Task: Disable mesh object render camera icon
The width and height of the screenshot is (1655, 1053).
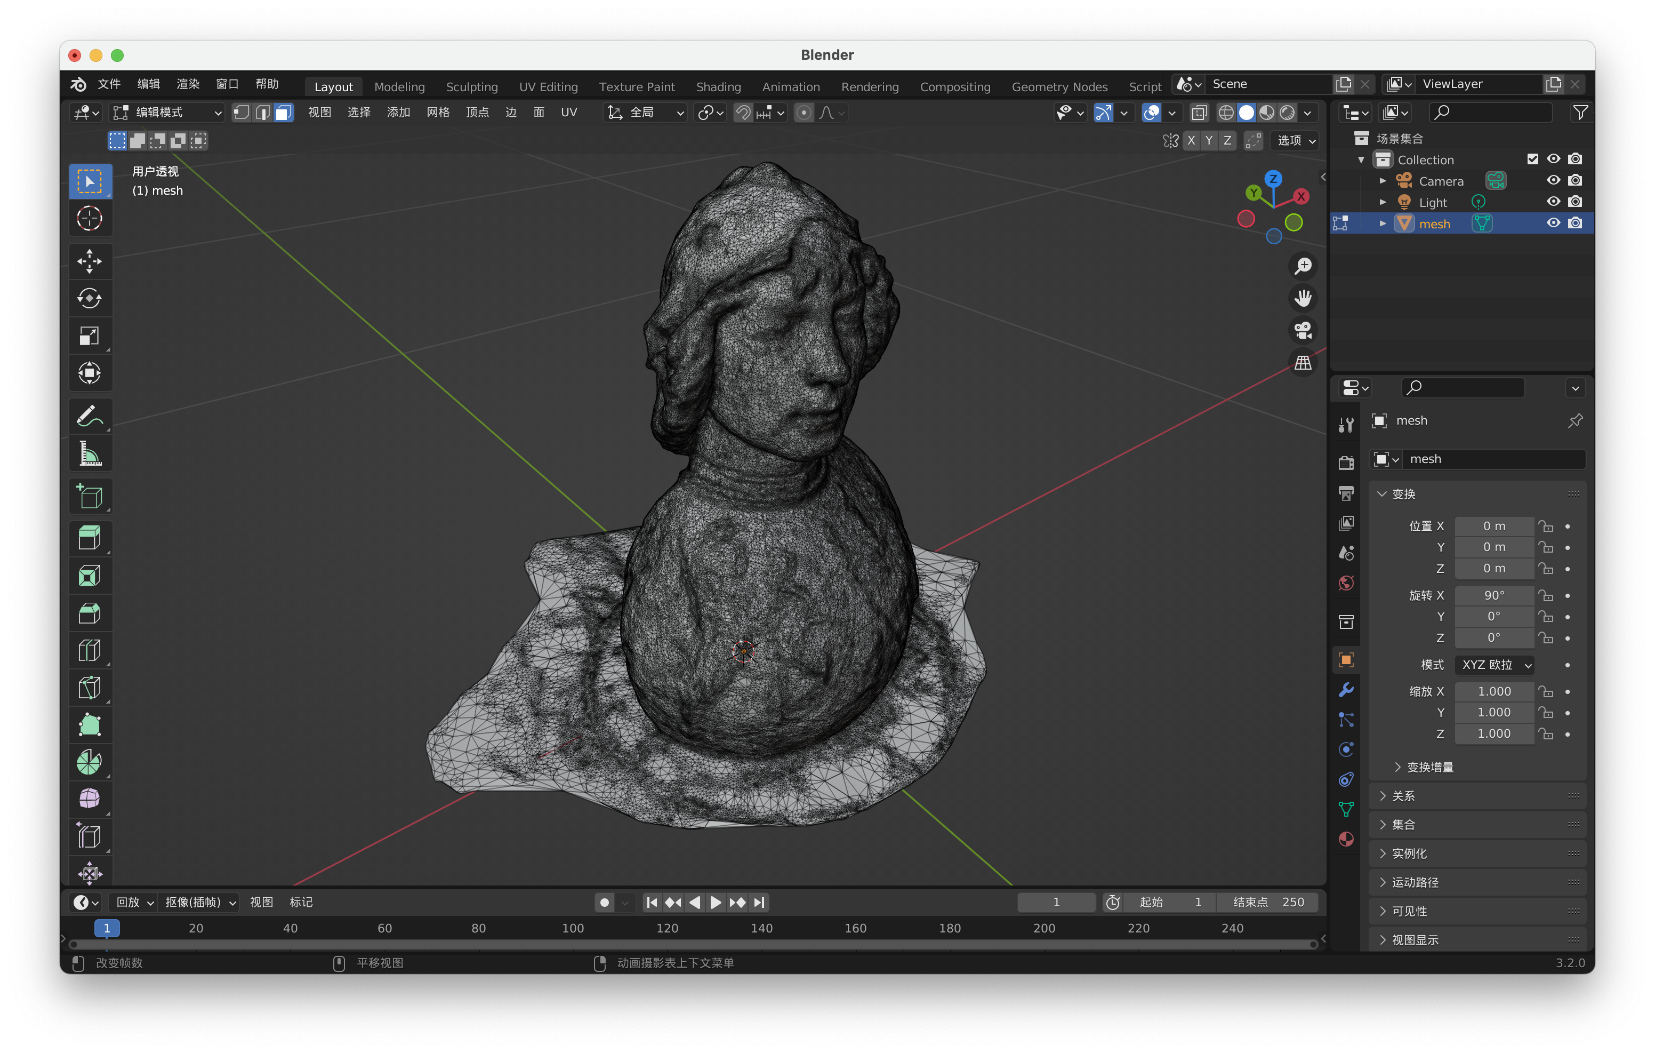Action: coord(1574,223)
